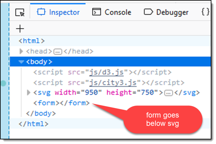Click the svg width value "950"
This screenshot has width=216, height=144.
(x=91, y=92)
